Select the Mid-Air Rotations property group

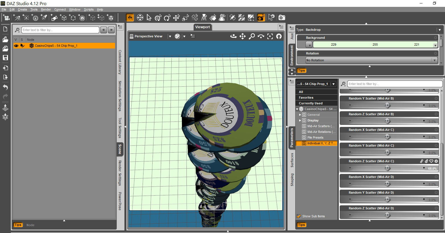(319, 132)
